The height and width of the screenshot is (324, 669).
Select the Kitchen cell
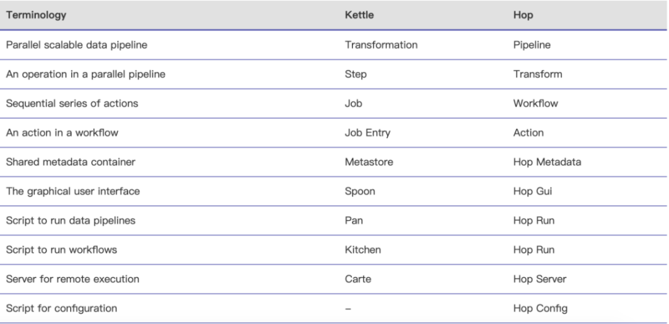[x=363, y=250]
